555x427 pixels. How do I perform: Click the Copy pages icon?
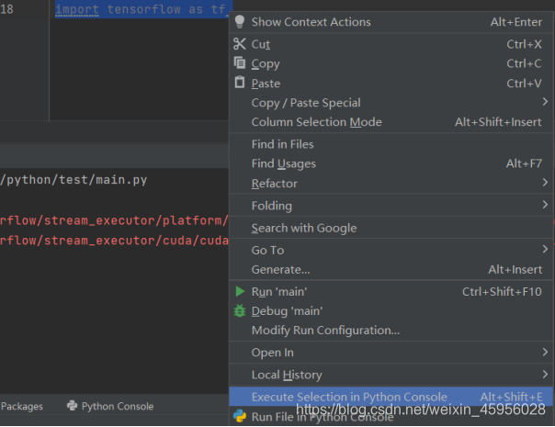click(240, 63)
